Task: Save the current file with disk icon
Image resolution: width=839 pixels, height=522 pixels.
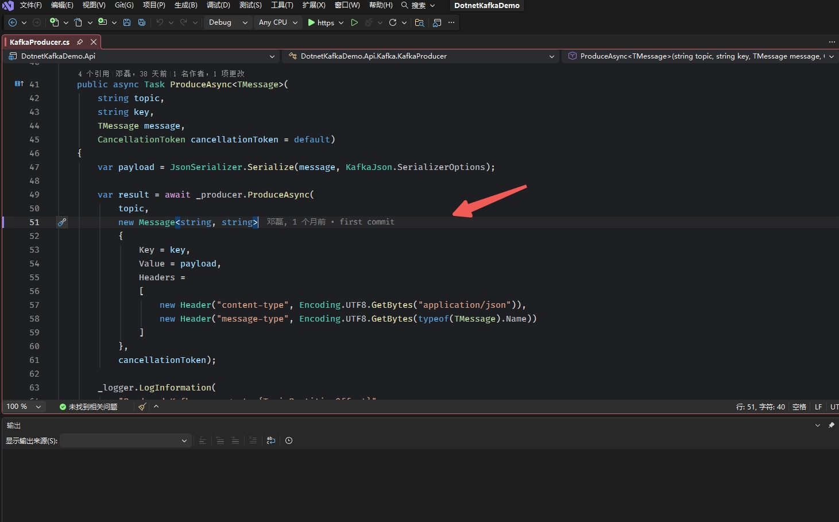Action: (127, 22)
